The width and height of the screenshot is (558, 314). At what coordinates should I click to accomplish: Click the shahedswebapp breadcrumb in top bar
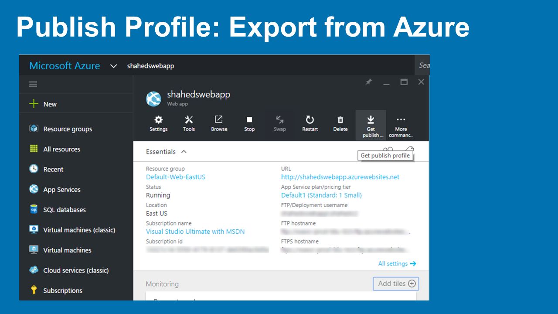[x=150, y=66]
